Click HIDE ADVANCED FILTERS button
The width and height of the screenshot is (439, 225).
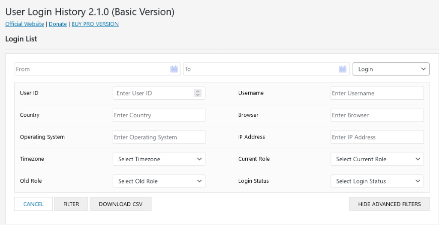pyautogui.click(x=389, y=204)
